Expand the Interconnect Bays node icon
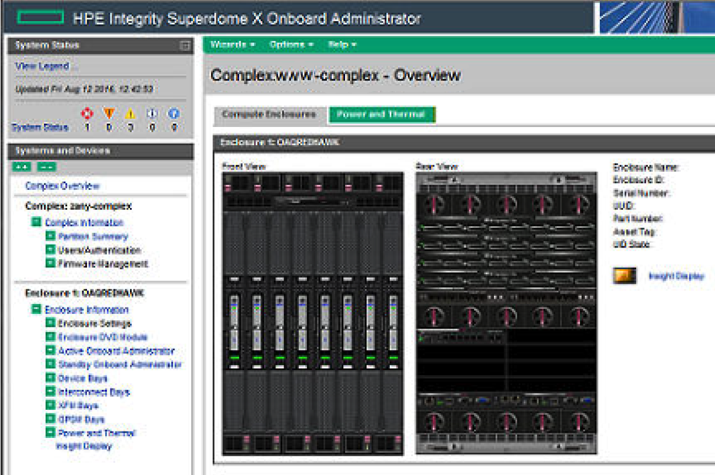This screenshot has width=715, height=475. click(51, 392)
